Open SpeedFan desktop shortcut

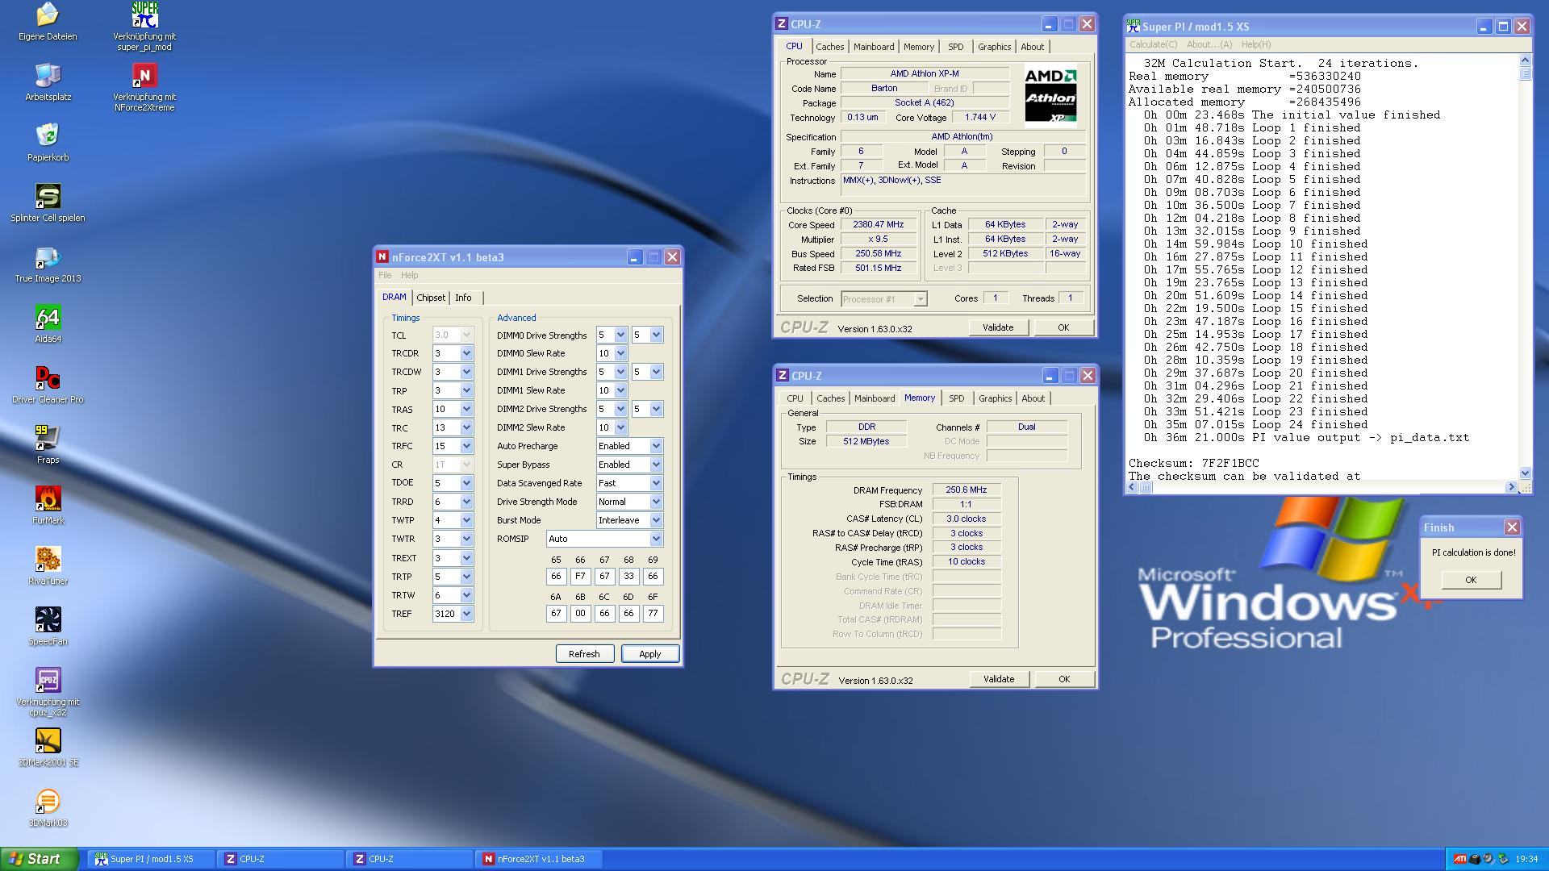[48, 627]
